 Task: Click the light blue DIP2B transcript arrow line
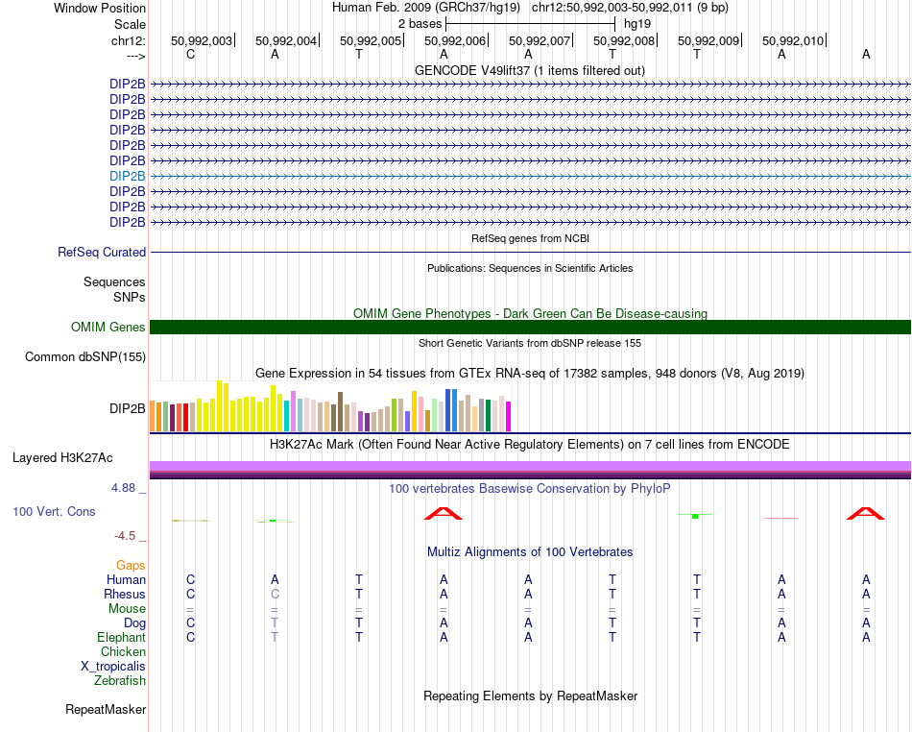[530, 176]
